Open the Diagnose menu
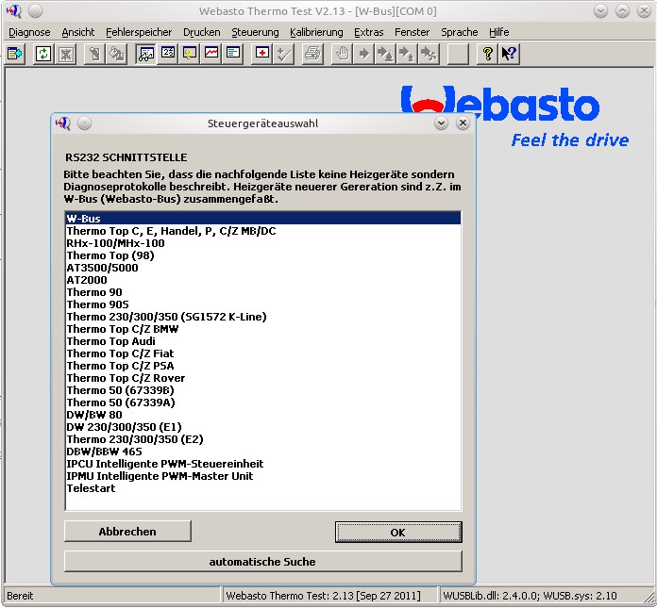 (x=29, y=32)
